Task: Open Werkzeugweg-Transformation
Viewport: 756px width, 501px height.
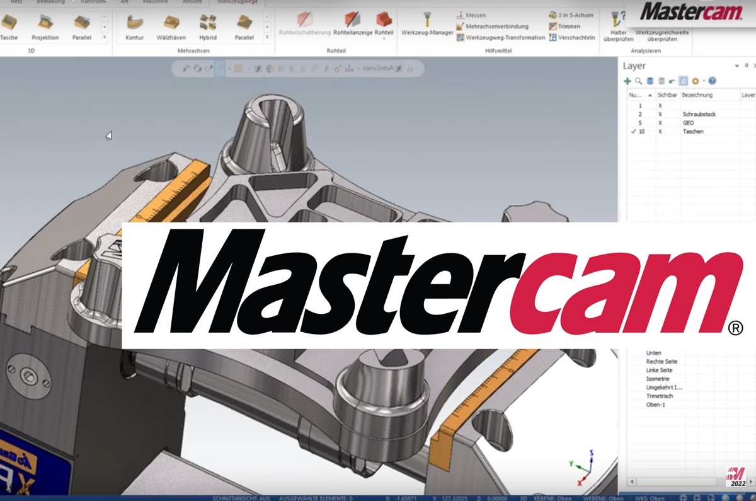Action: point(500,38)
